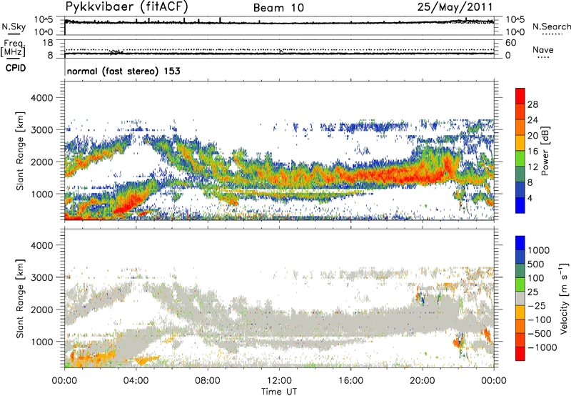This screenshot has width=571, height=396.
Task: Click the '20:00' time axis label
Action: point(423,381)
